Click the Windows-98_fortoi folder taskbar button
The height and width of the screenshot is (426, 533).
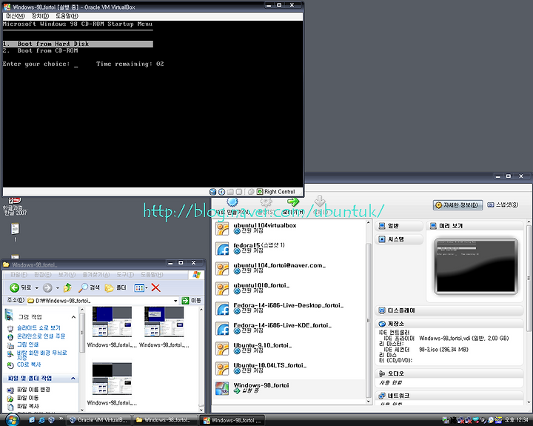[x=165, y=420]
